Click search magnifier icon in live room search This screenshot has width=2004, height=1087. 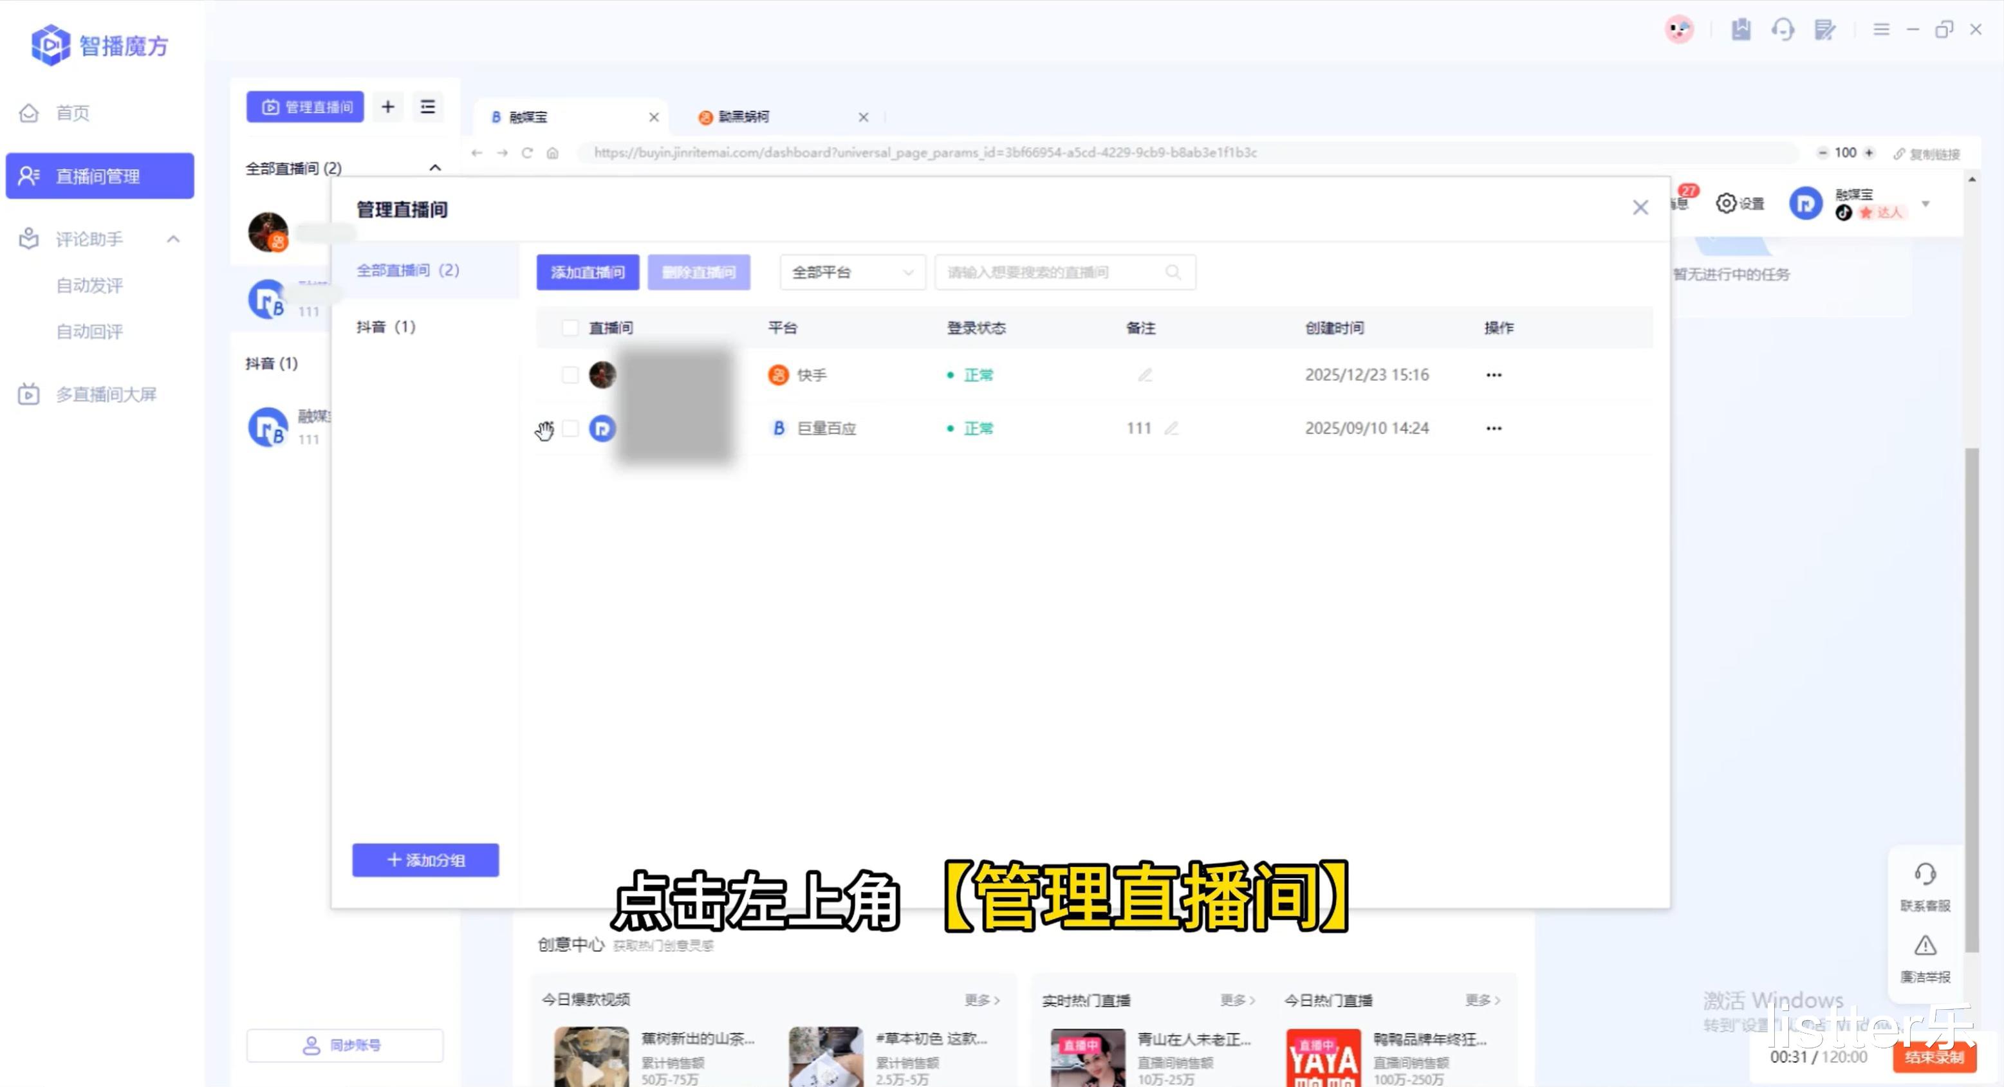tap(1173, 272)
